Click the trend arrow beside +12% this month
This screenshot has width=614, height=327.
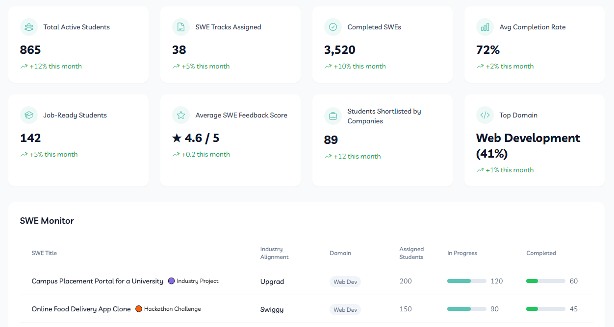tap(24, 66)
